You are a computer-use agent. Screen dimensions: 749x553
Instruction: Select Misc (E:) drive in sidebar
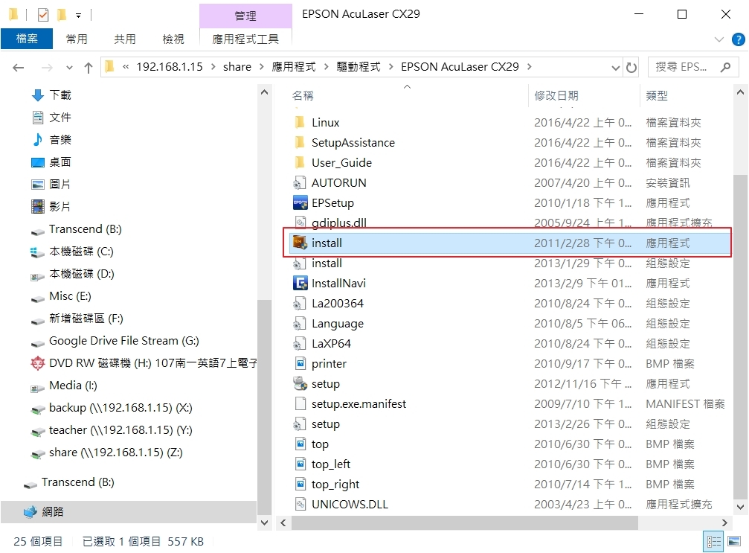(x=70, y=296)
